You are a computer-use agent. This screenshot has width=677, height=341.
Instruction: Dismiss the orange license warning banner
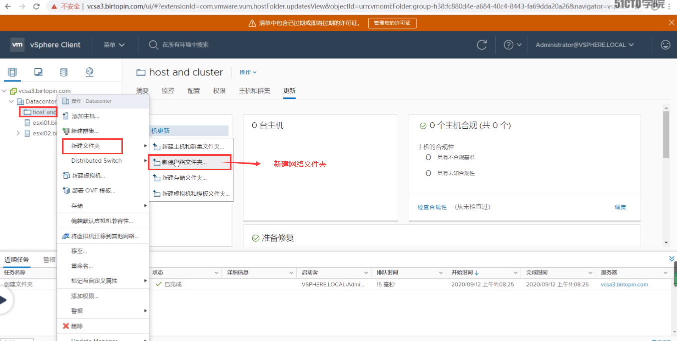[672, 22]
